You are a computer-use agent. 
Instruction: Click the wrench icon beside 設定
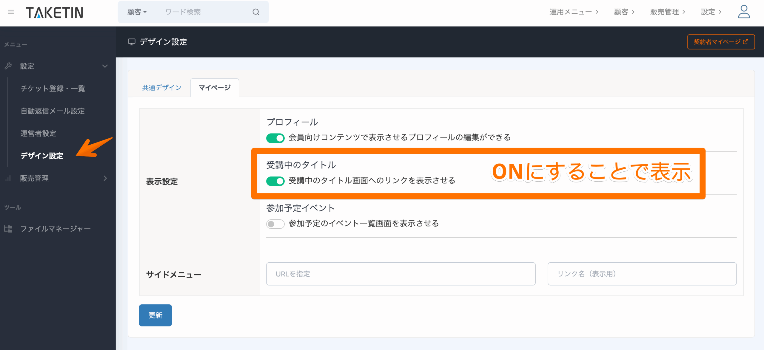pyautogui.click(x=8, y=66)
